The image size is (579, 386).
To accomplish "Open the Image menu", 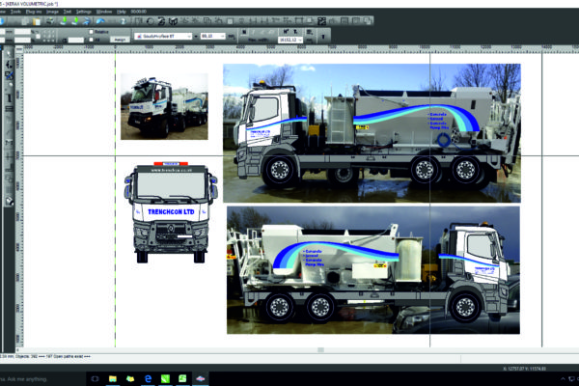I will point(52,12).
